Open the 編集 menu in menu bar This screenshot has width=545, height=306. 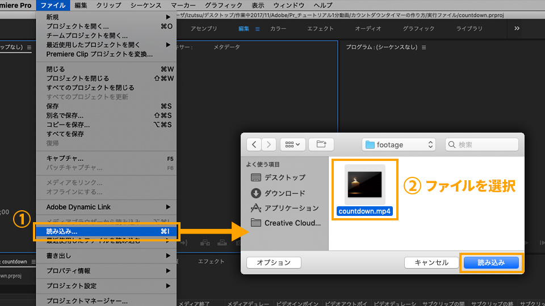[x=81, y=5]
